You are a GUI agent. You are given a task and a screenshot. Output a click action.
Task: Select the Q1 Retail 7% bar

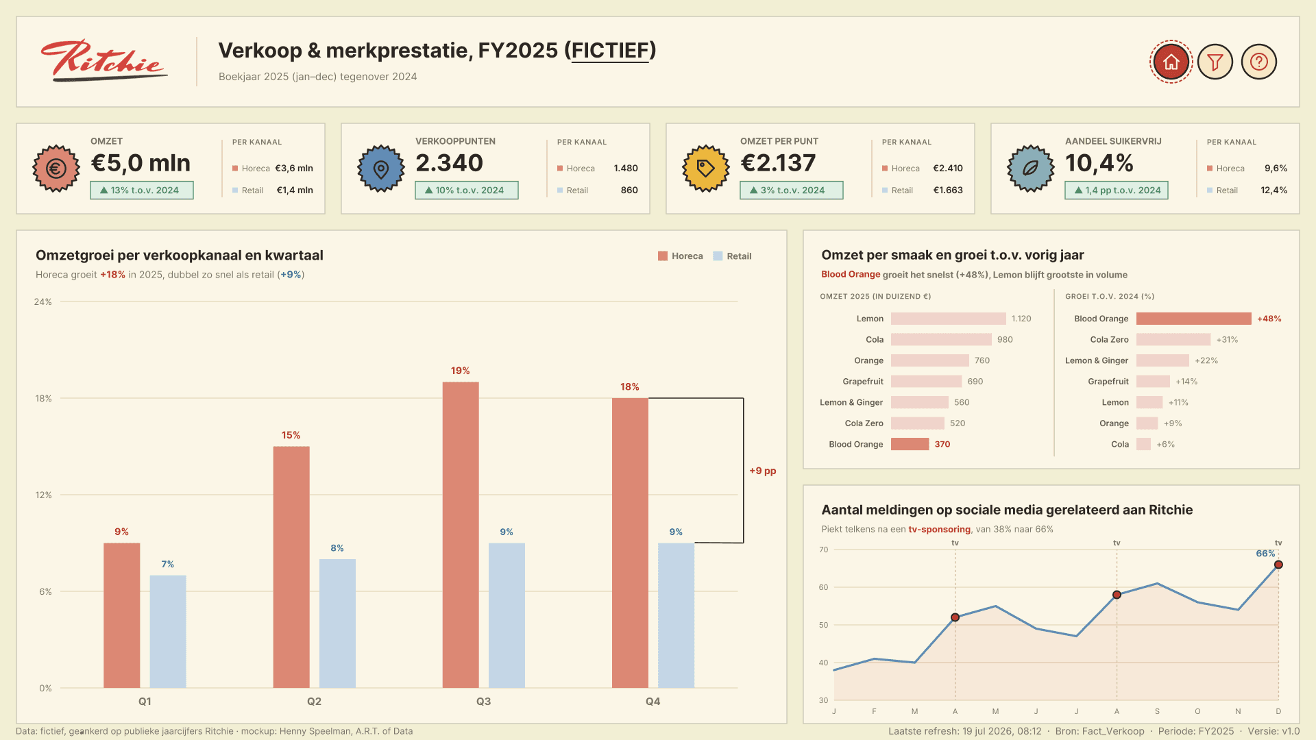pos(168,632)
